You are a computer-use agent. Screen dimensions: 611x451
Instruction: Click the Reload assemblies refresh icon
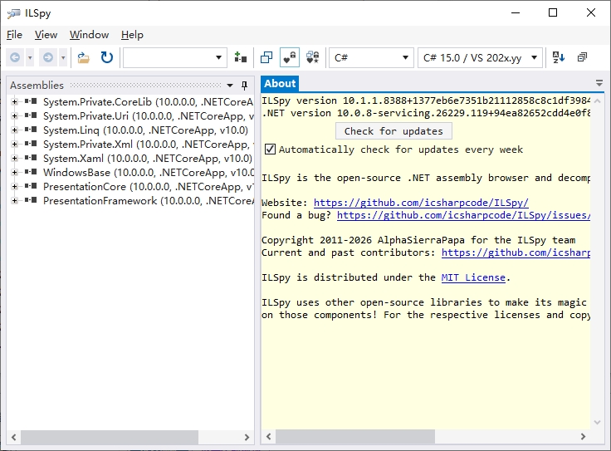click(x=107, y=57)
